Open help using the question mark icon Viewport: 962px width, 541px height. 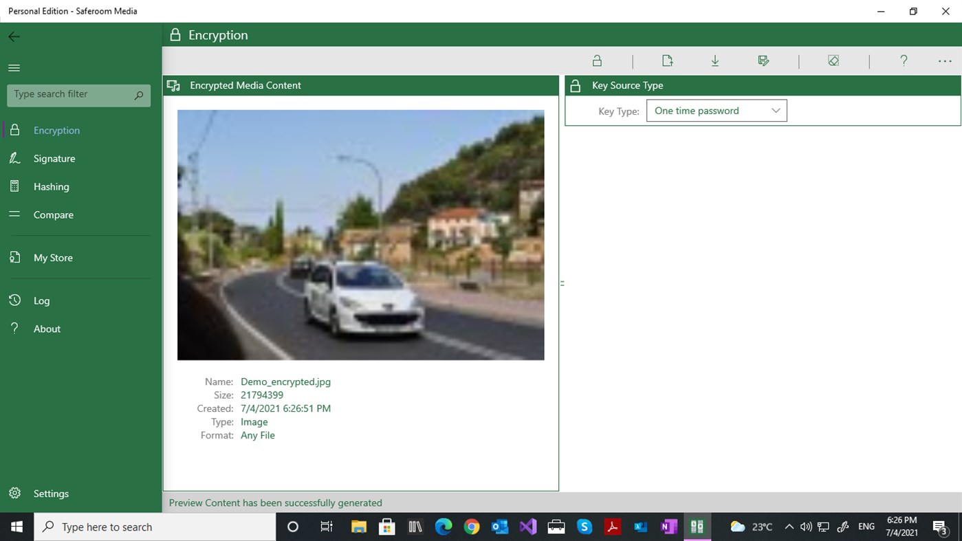tap(903, 60)
